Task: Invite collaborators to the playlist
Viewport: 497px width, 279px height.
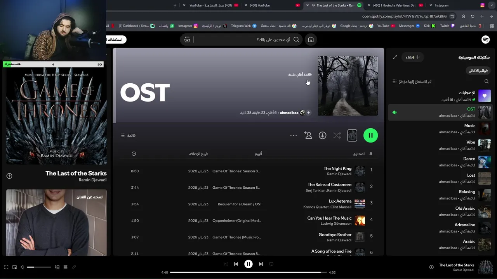Action: click(x=308, y=135)
